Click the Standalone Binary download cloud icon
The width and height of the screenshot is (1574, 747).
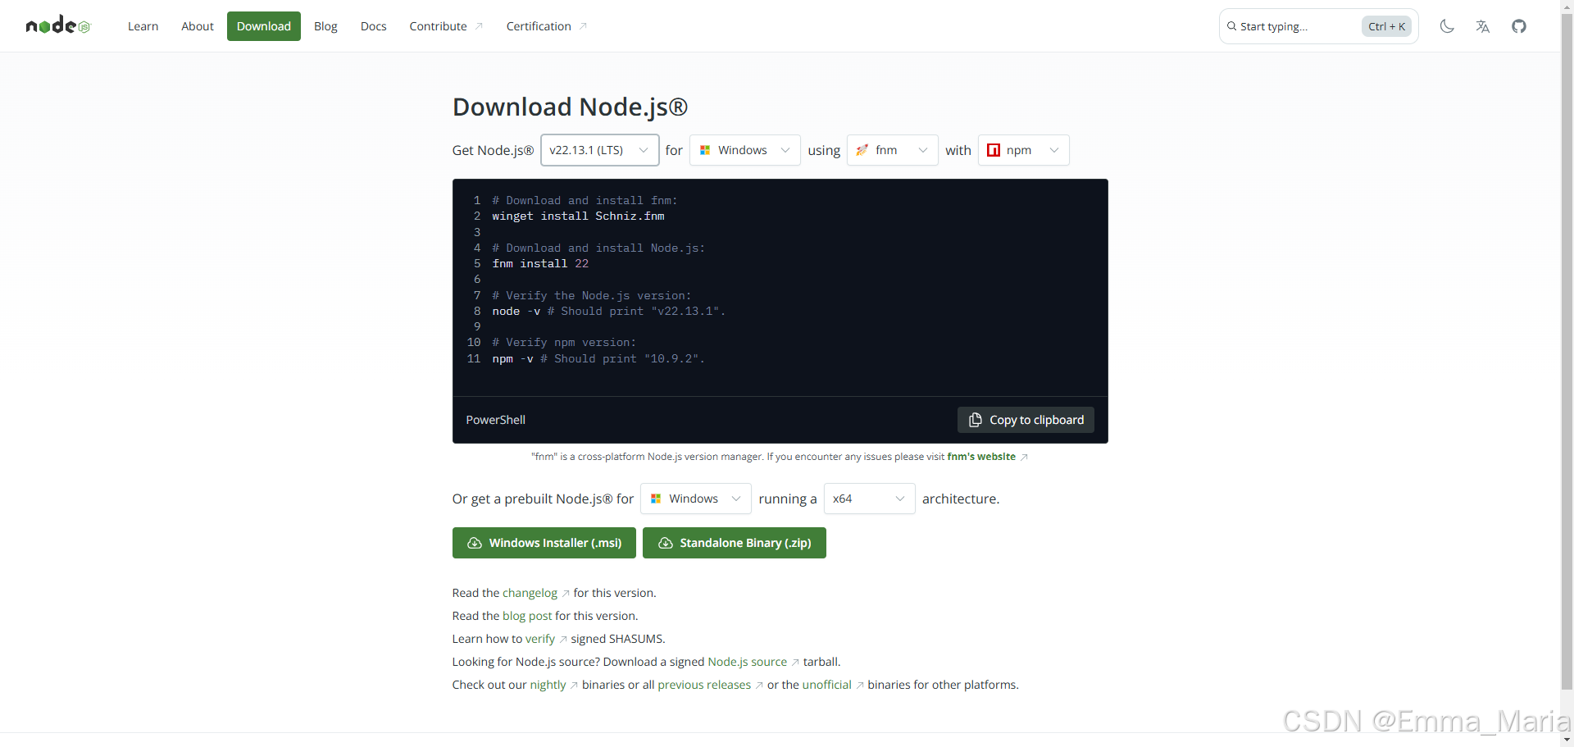pyautogui.click(x=665, y=543)
